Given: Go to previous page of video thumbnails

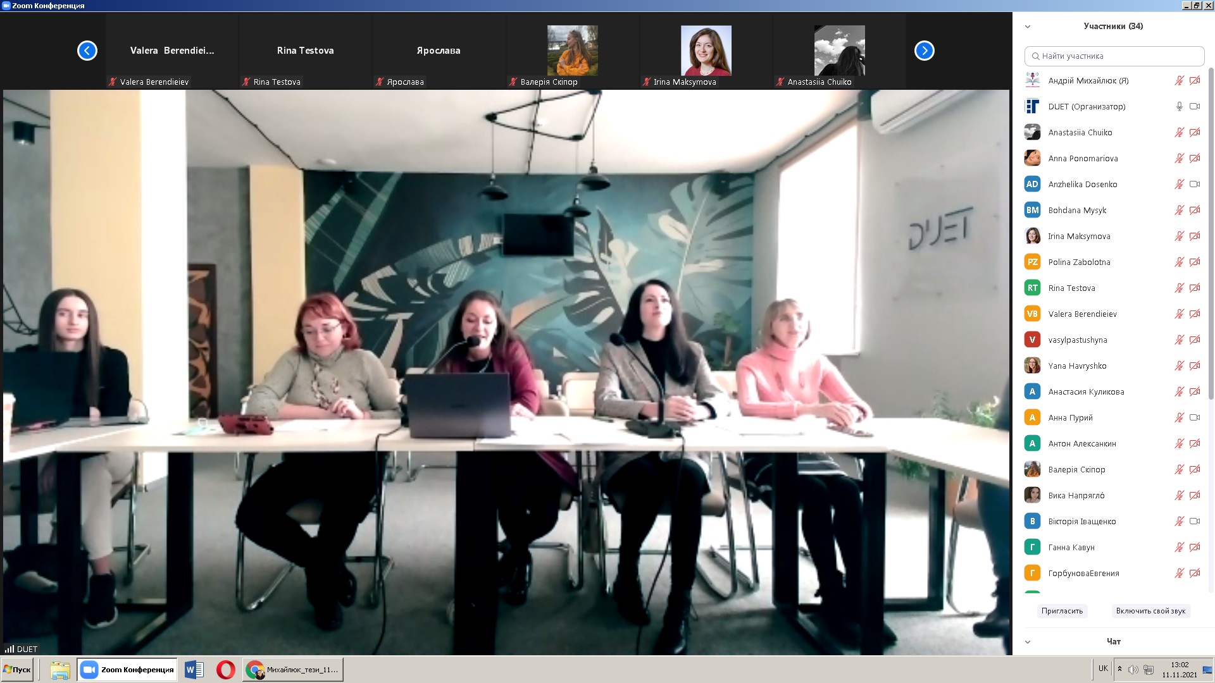Looking at the screenshot, I should 87,51.
